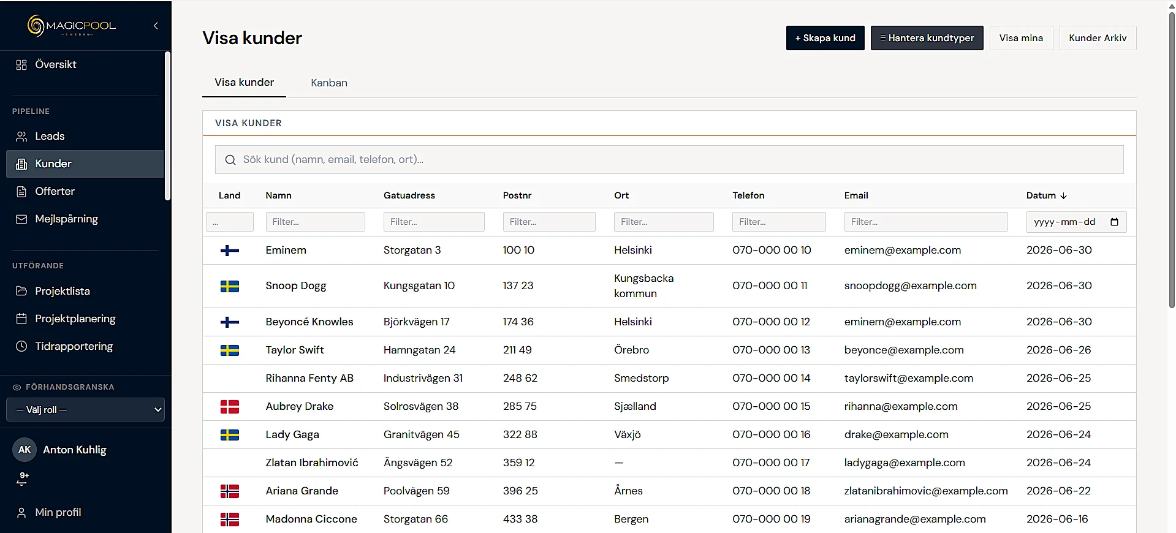The height and width of the screenshot is (533, 1176).
Task: Click the Telefon filter field
Action: 779,222
